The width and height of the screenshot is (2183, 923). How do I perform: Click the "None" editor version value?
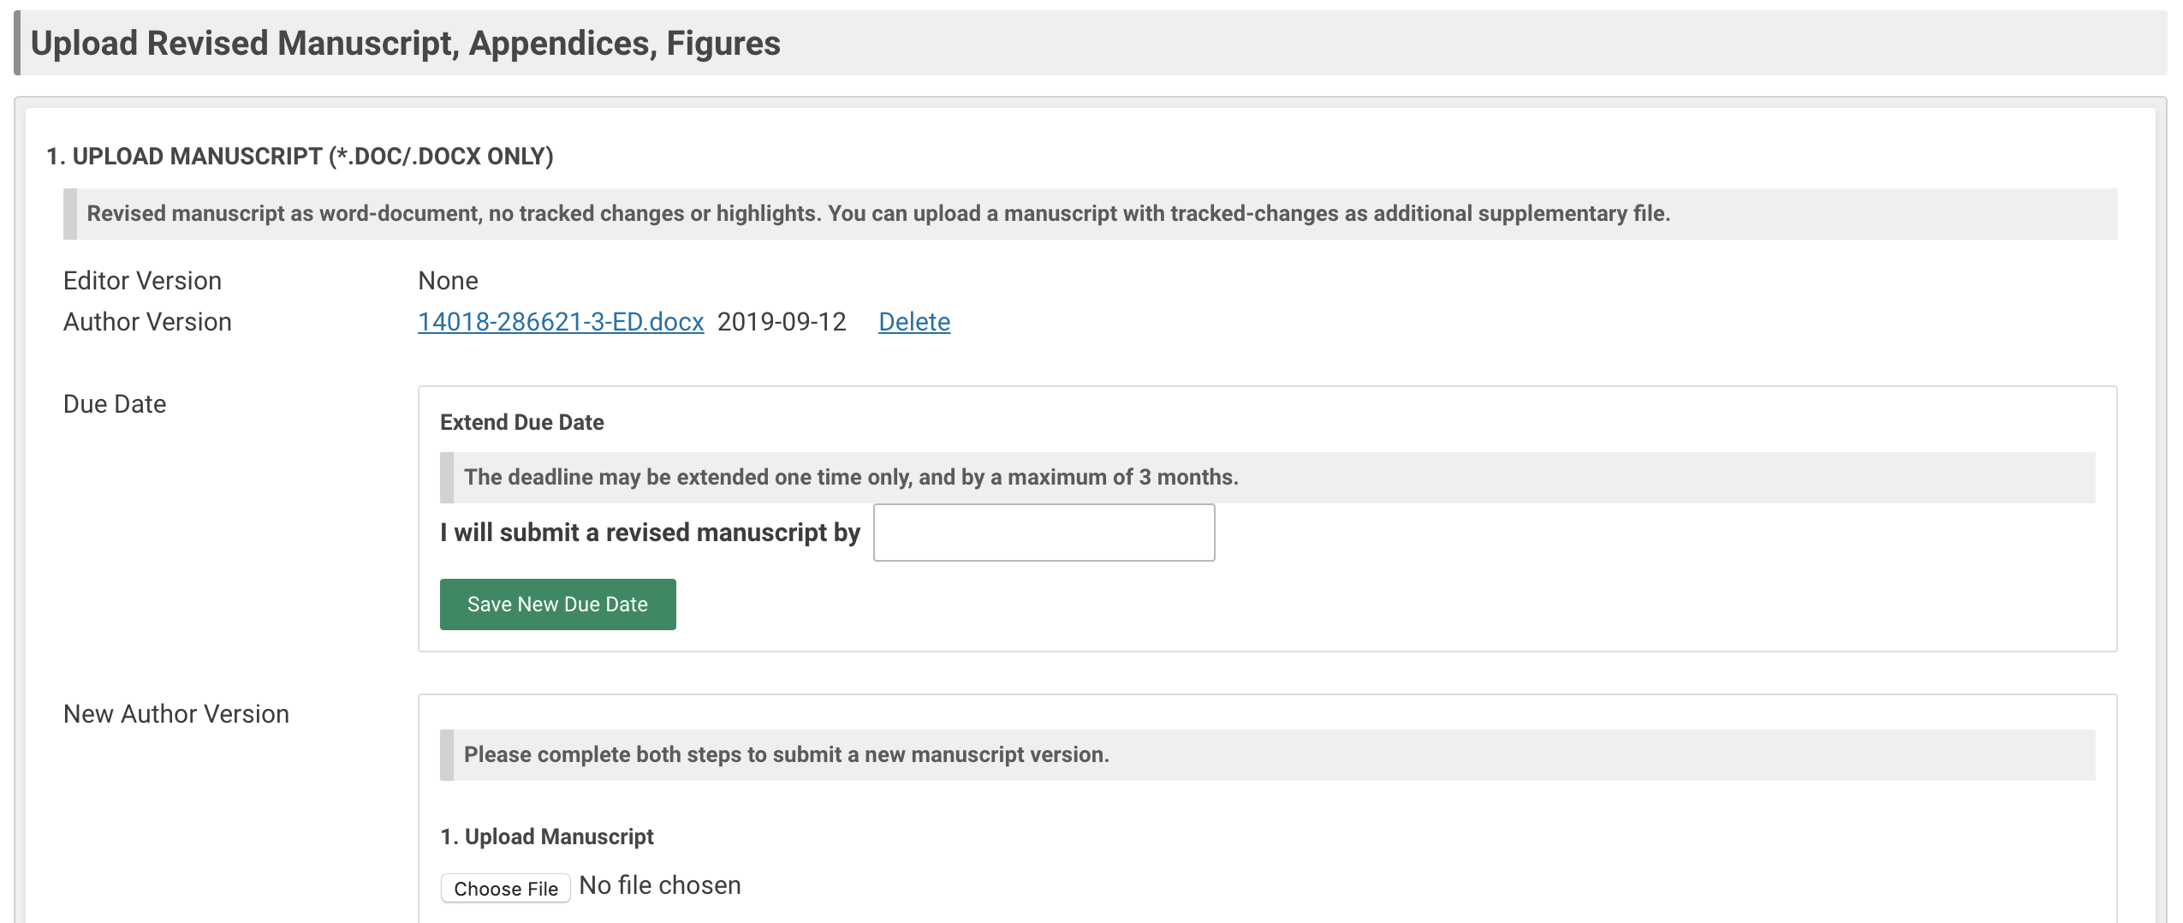[448, 281]
